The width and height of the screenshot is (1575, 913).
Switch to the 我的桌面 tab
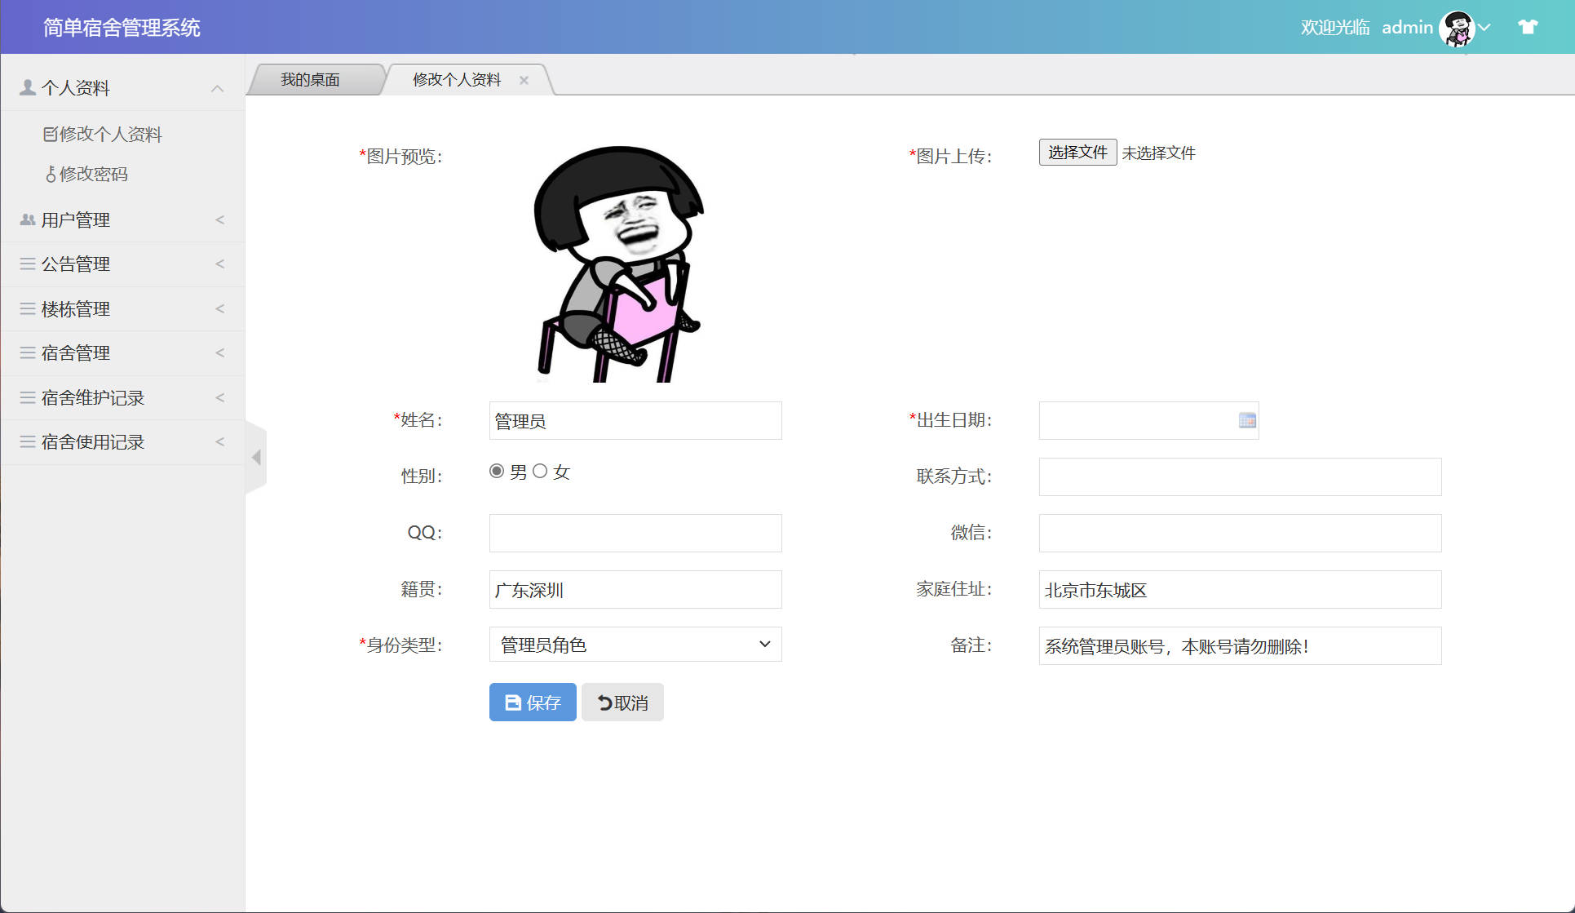coord(311,79)
